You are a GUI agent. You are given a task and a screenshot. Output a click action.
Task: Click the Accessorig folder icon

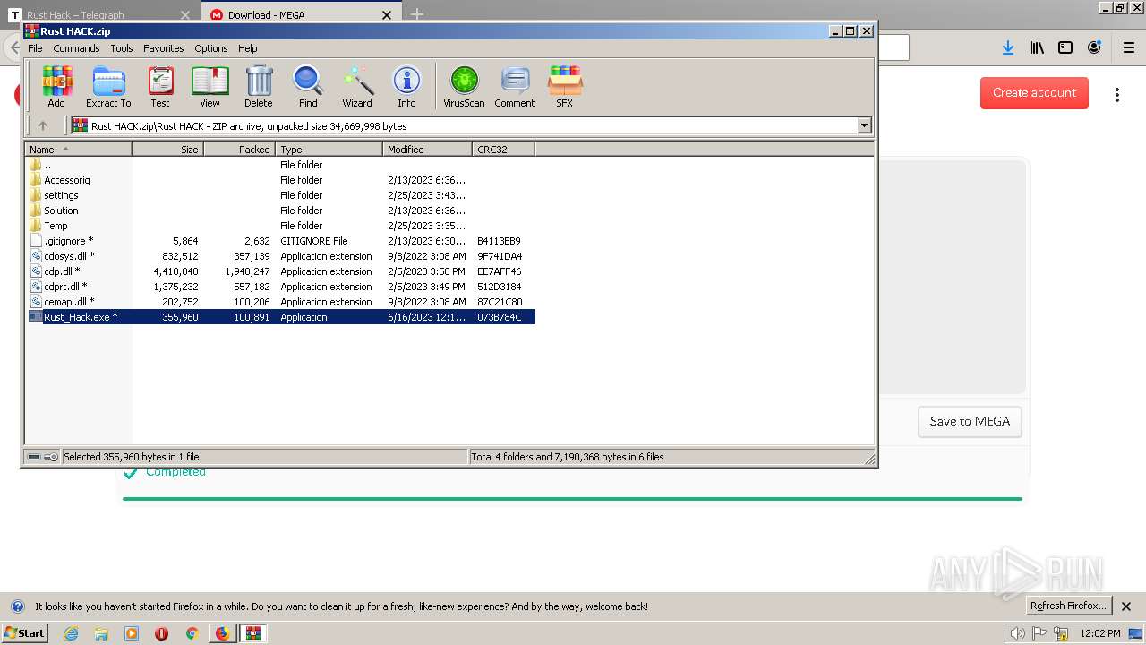coord(35,180)
